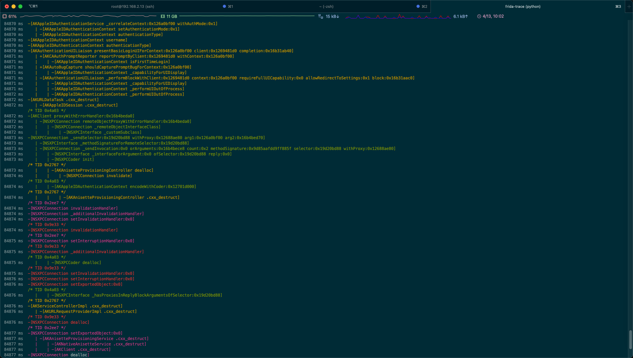Click the _performBlockWithClient trace line
This screenshot has width=633, height=358.
227,78
